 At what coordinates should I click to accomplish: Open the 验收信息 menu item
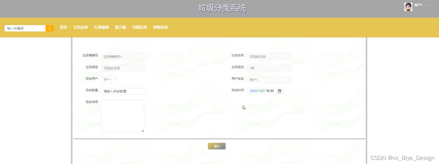tap(160, 27)
